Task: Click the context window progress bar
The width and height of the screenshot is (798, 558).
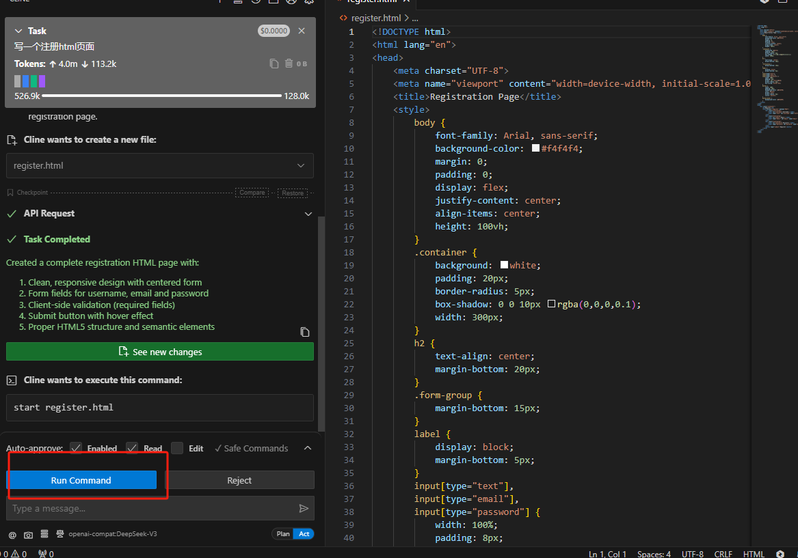Action: (162, 96)
